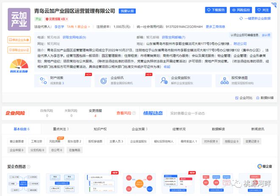The width and height of the screenshot is (280, 196).
Task: Select the 总公司 0 chip
Action: tap(56, 150)
